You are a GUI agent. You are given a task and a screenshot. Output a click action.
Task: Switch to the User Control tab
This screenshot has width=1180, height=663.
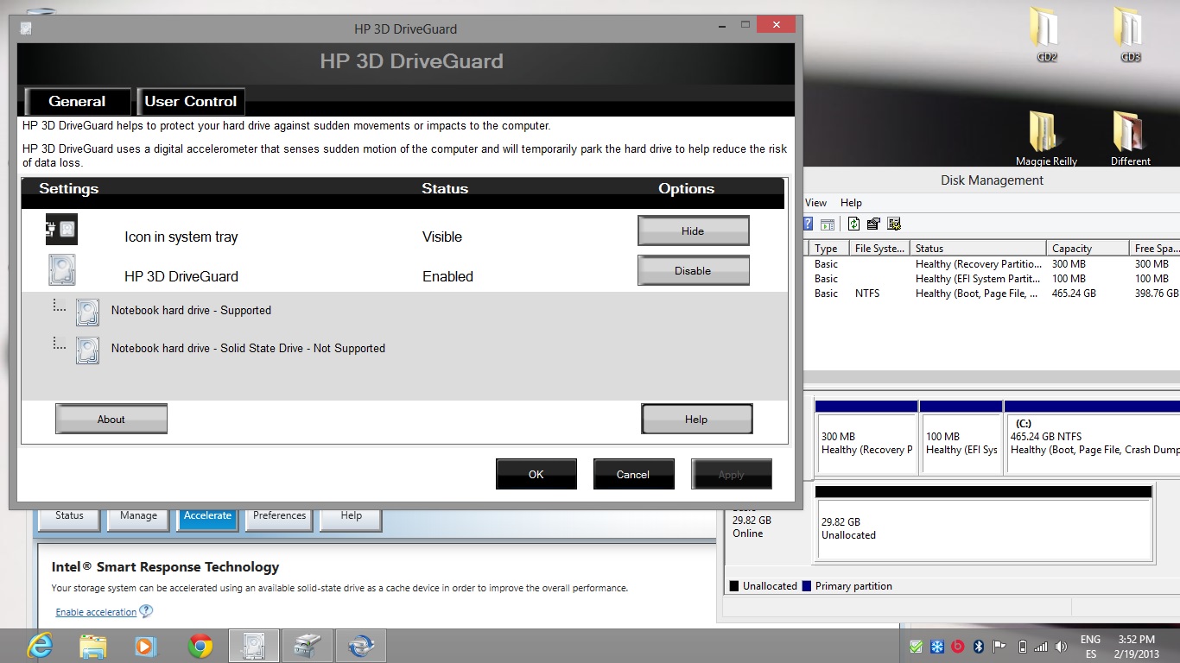click(x=191, y=102)
